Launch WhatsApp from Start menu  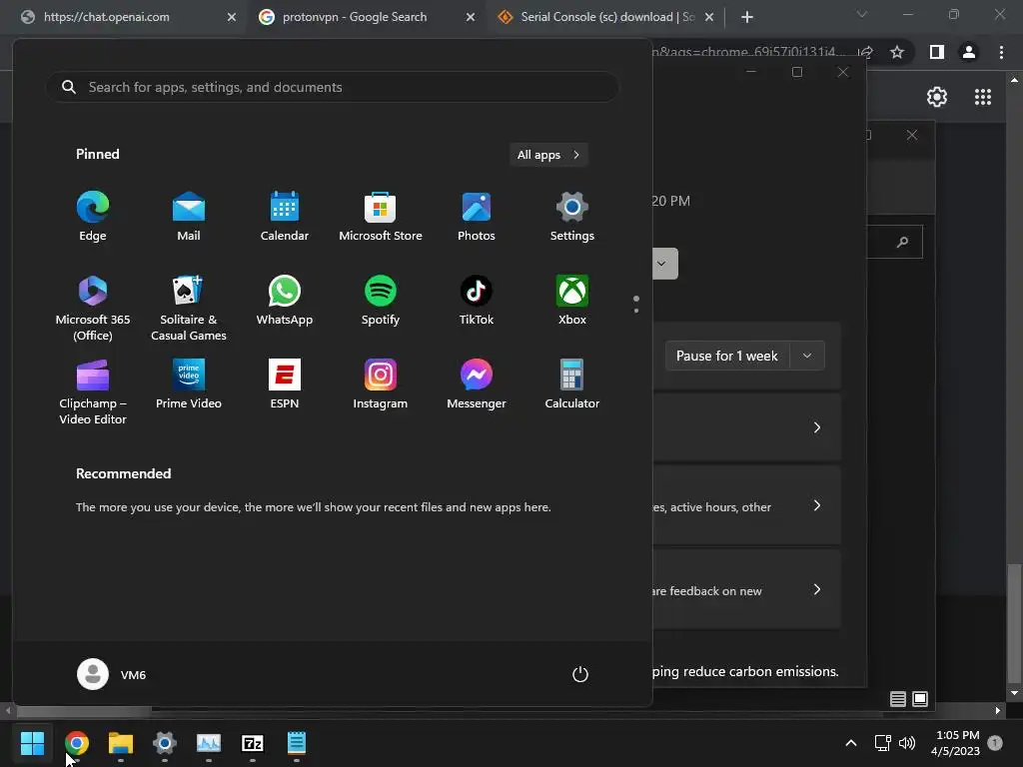coord(285,301)
